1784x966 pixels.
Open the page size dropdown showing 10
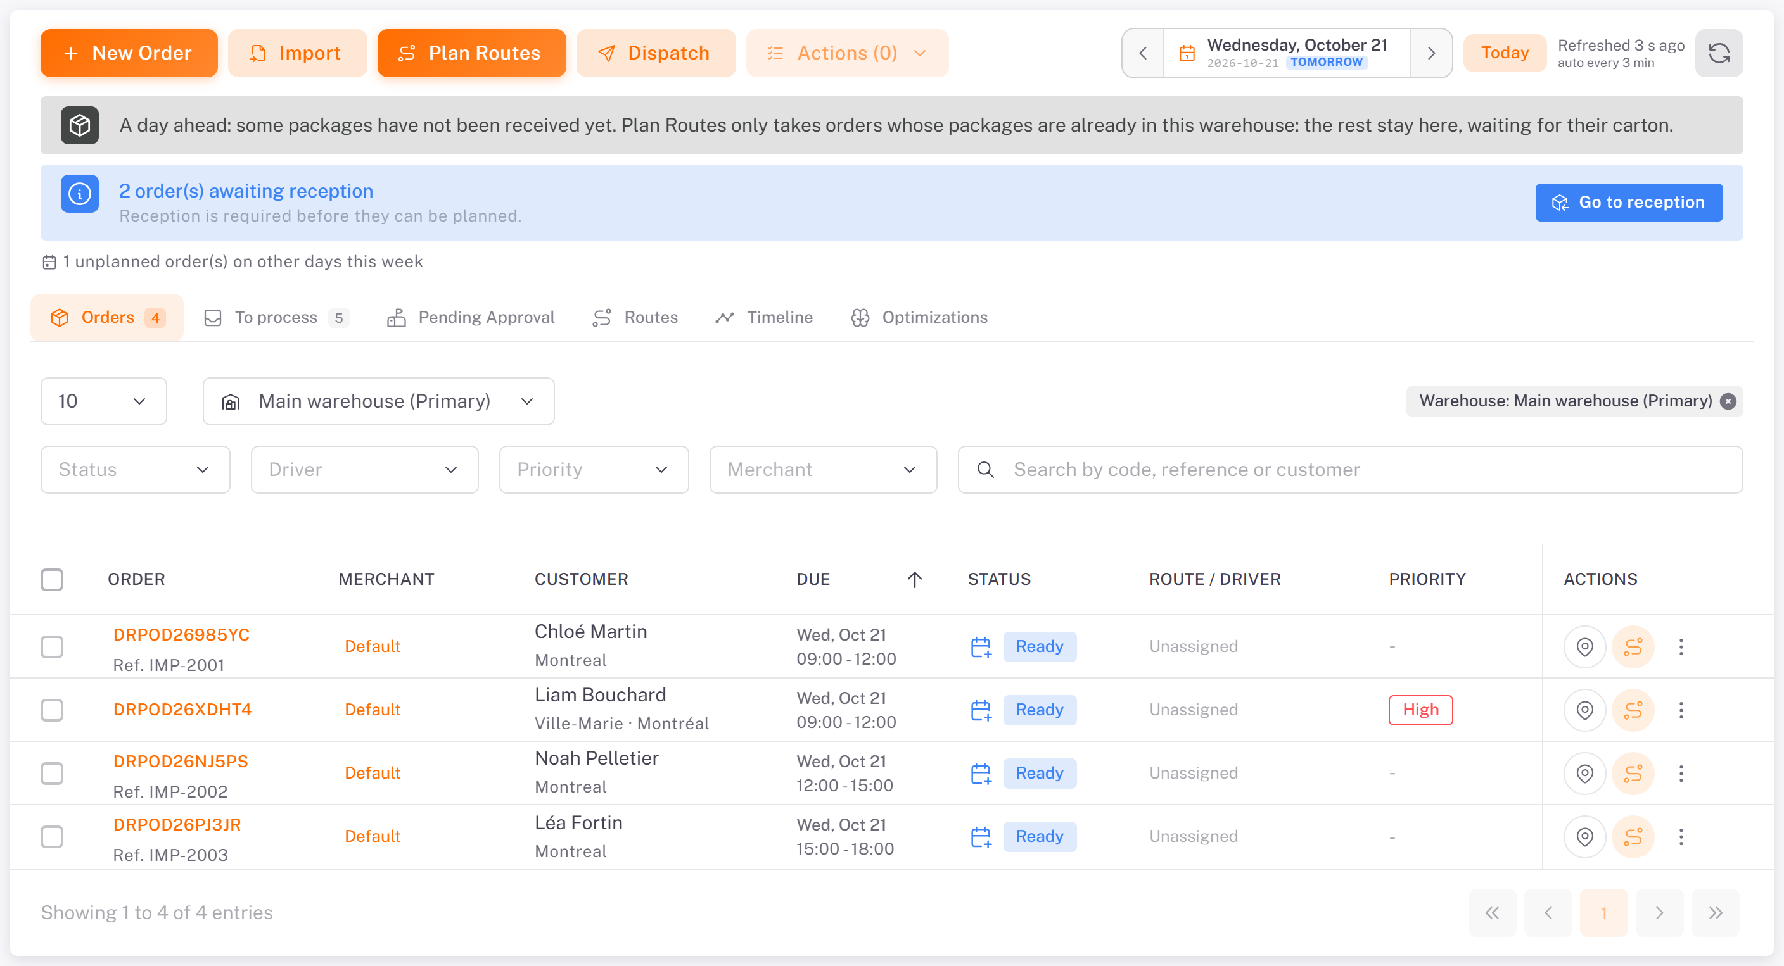104,401
